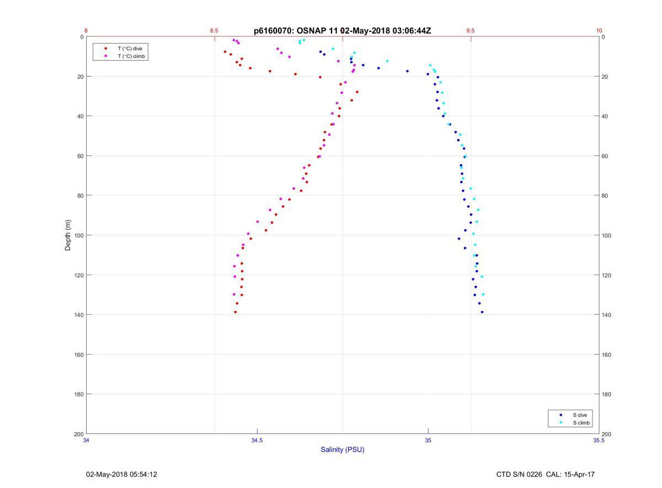
Task: Click the '20' tick on the left depth axis
Action: click(80, 77)
